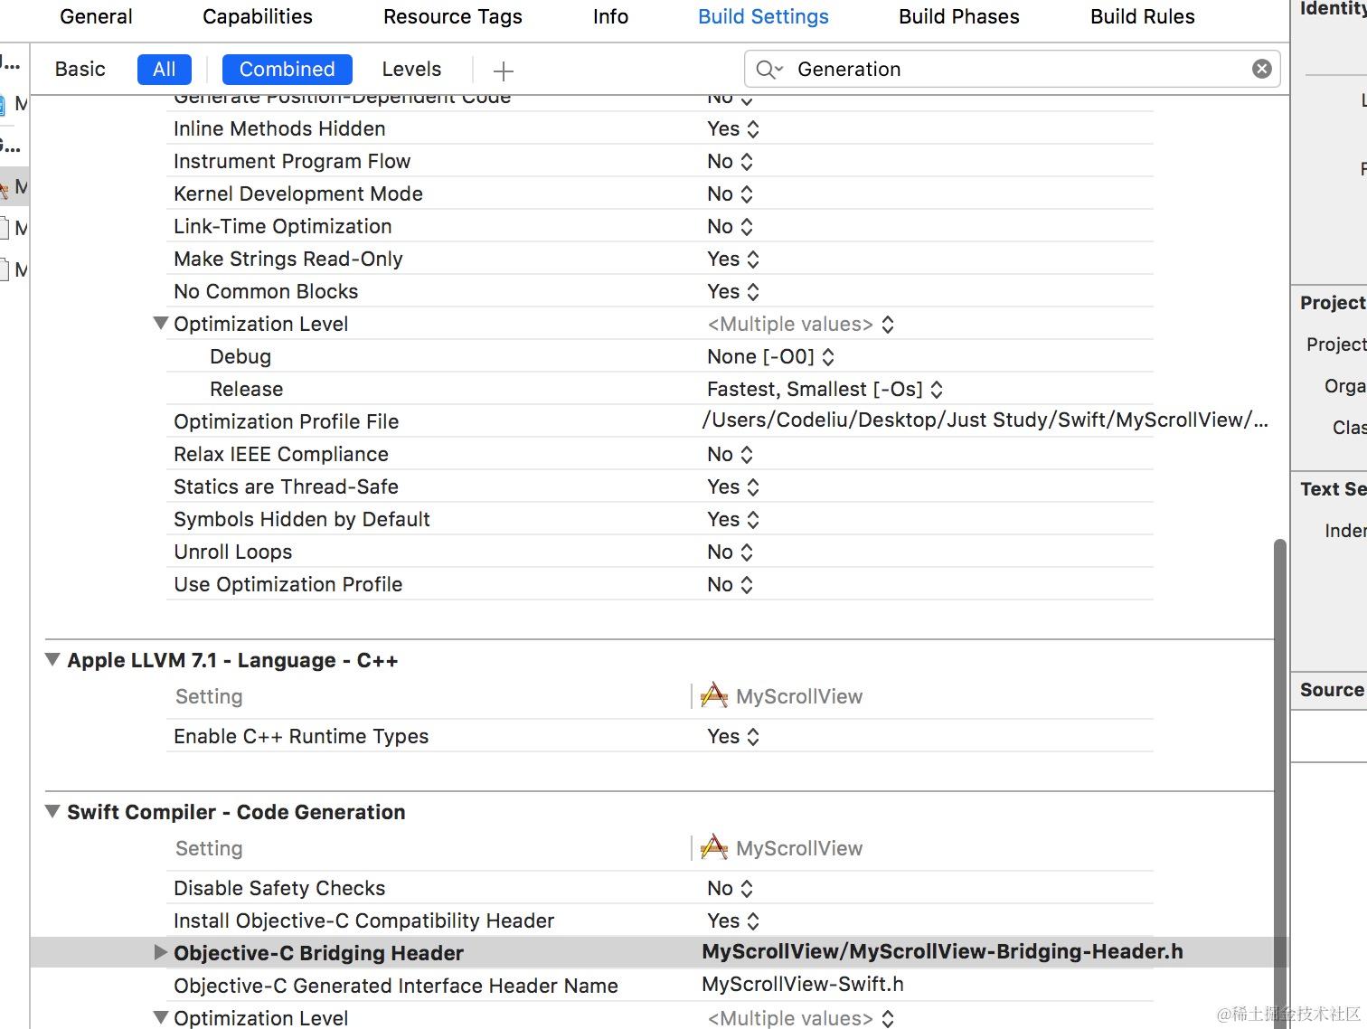Change Enable C++ Runtime Types value
This screenshot has width=1367, height=1029.
point(733,737)
